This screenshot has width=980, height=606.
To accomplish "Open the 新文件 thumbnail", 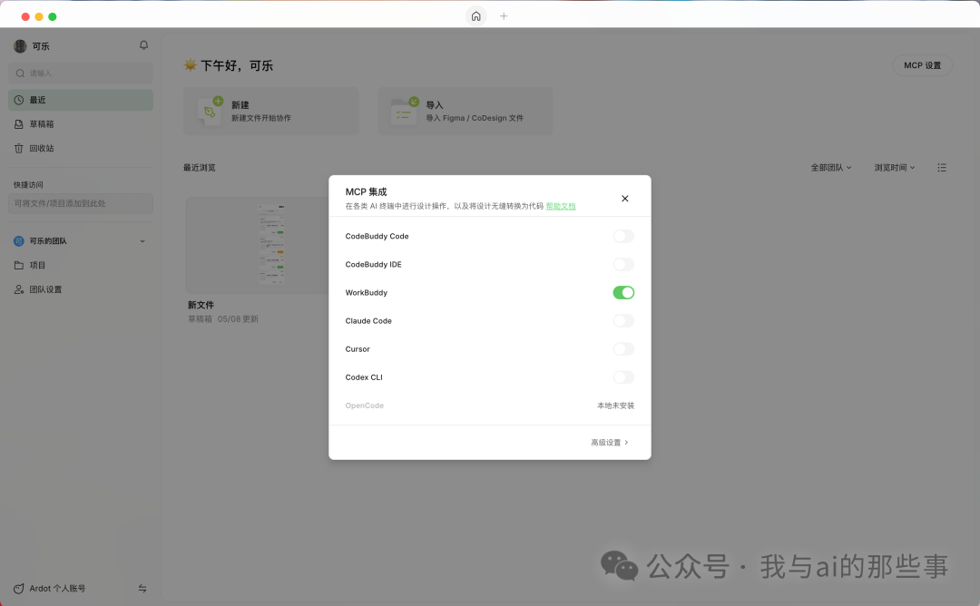I will tap(258, 246).
